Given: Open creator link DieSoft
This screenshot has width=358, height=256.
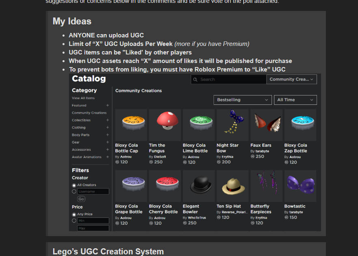Looking at the screenshot, I should point(160,157).
